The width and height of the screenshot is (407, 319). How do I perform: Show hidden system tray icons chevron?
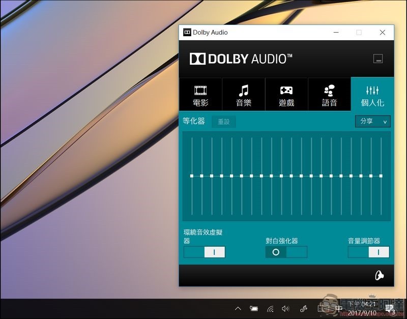pyautogui.click(x=238, y=309)
